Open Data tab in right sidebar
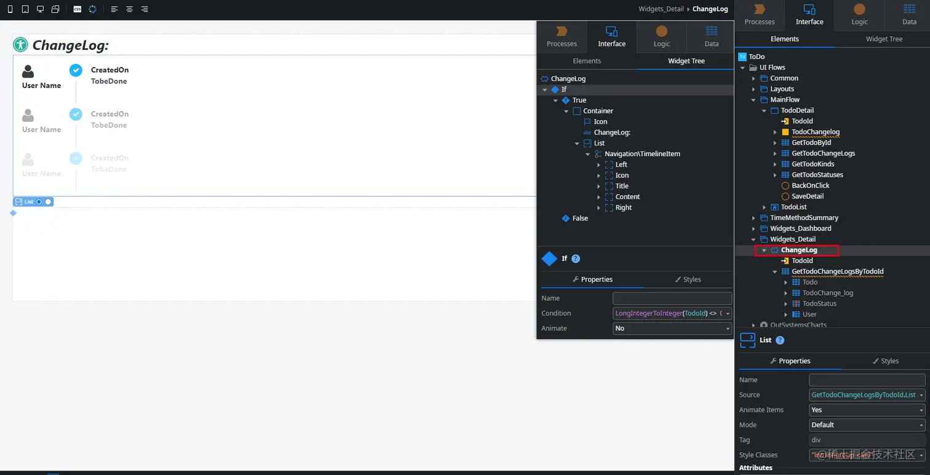This screenshot has height=475, width=930. click(x=909, y=15)
